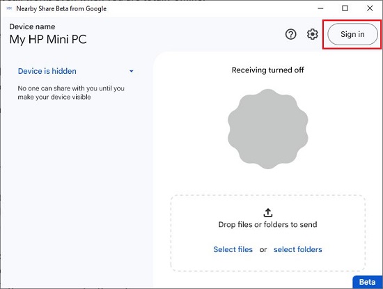This screenshot has height=289, width=383.
Task: Click the Device name label
Action: [x=32, y=26]
